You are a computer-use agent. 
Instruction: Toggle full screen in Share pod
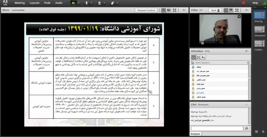coord(174,10)
